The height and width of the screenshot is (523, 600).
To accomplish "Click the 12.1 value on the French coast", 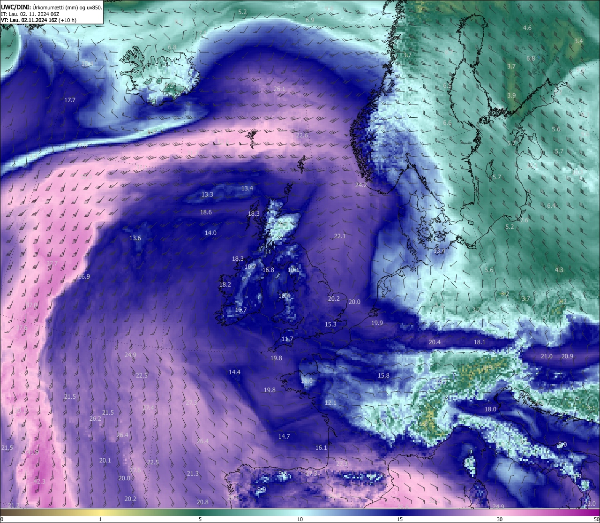I will pyautogui.click(x=330, y=402).
